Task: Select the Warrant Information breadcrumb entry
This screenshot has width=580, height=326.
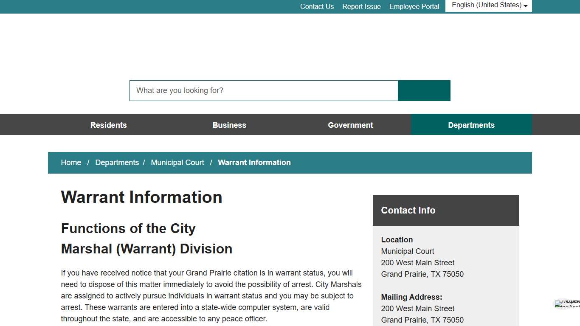Action: pyautogui.click(x=254, y=163)
